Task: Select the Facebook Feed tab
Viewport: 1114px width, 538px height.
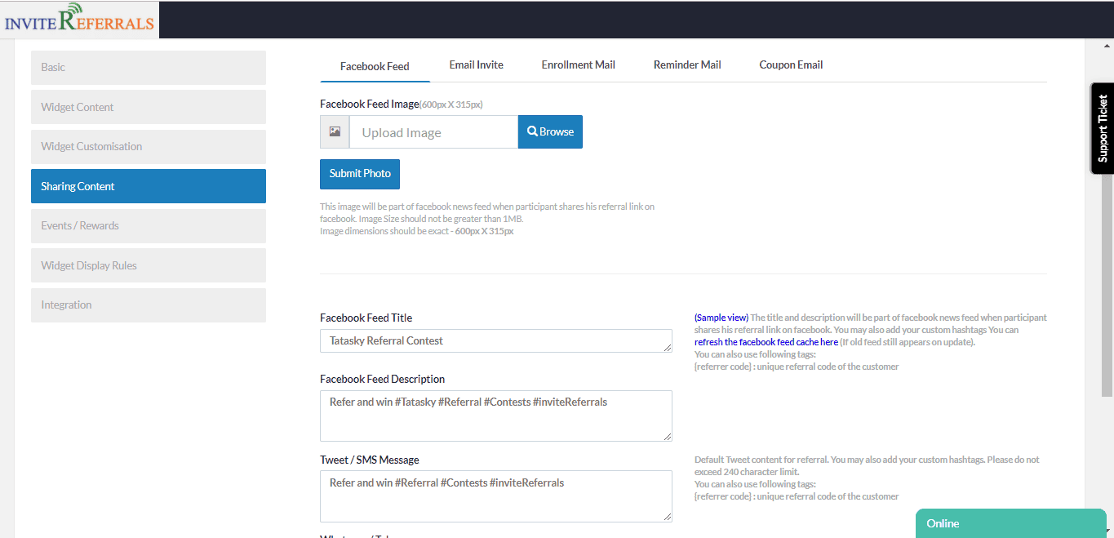Action: 375,66
